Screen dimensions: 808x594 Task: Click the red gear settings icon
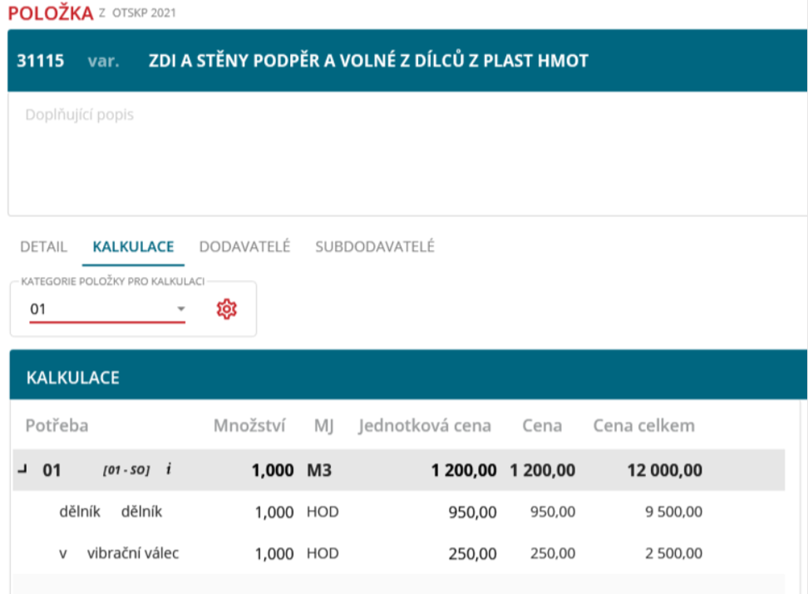(226, 309)
